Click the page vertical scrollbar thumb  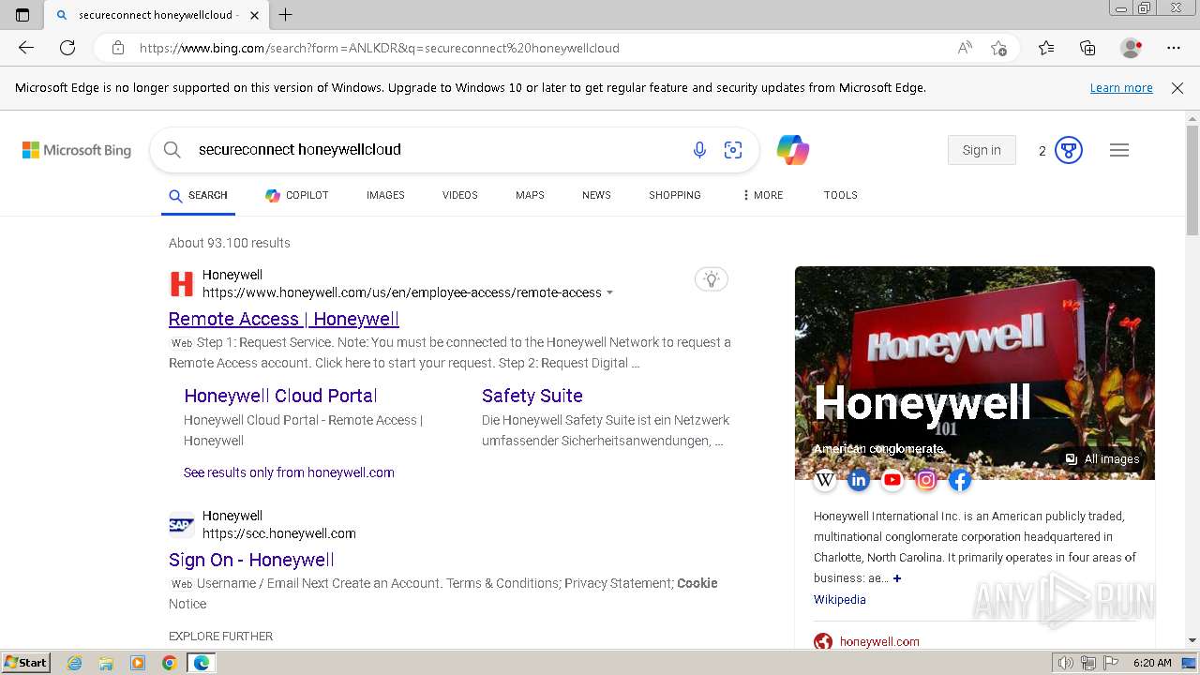1192,178
